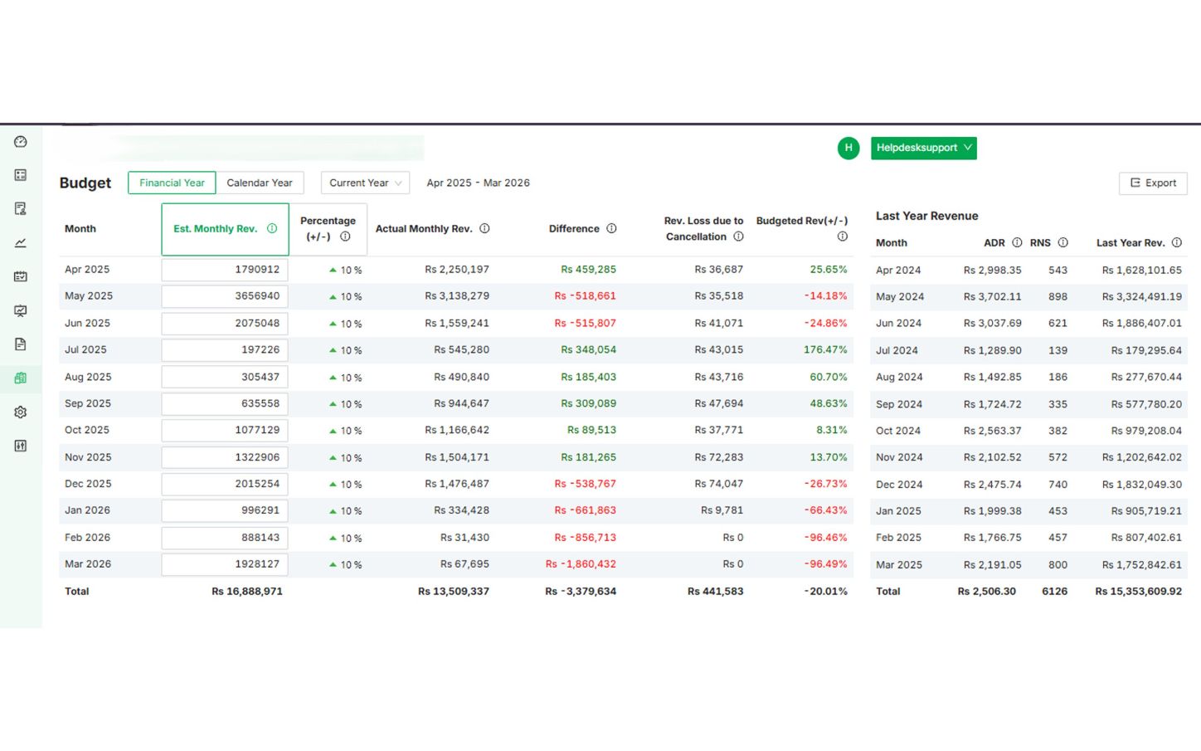
Task: Click the Export button
Action: pyautogui.click(x=1153, y=183)
